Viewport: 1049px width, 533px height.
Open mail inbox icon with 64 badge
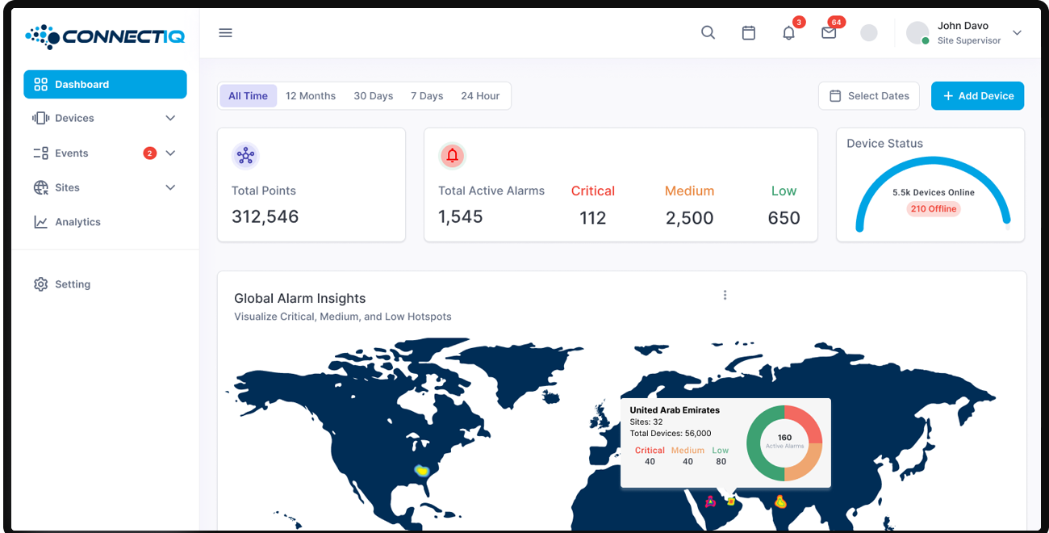(829, 33)
